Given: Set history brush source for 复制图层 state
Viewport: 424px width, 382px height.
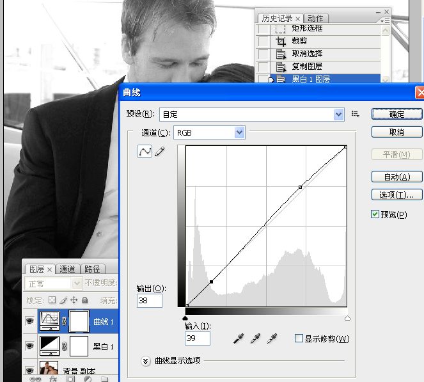Looking at the screenshot, I should pyautogui.click(x=263, y=67).
